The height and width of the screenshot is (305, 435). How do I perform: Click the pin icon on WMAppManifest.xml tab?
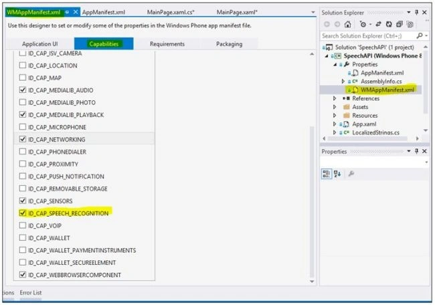(67, 13)
